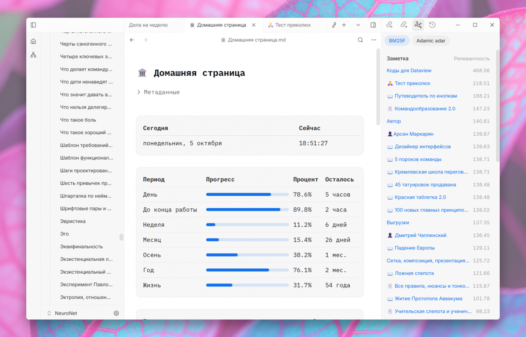Screen dimensions: 526x337
Task: Click the search magnifier icon in the note header
Action: pyautogui.click(x=360, y=40)
